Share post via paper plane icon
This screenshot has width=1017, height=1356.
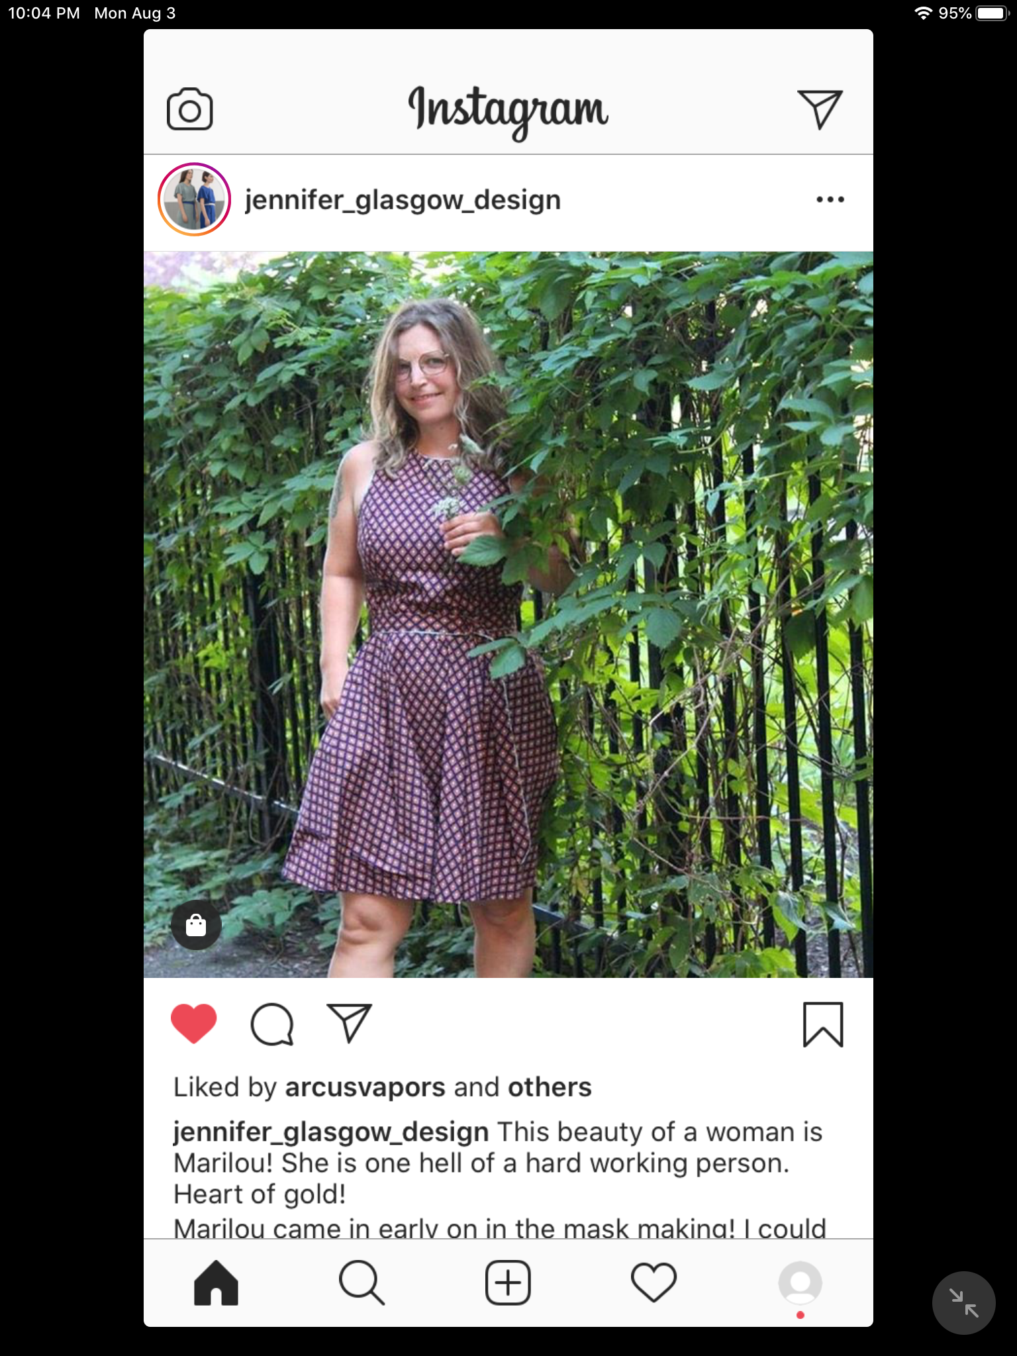350,1024
